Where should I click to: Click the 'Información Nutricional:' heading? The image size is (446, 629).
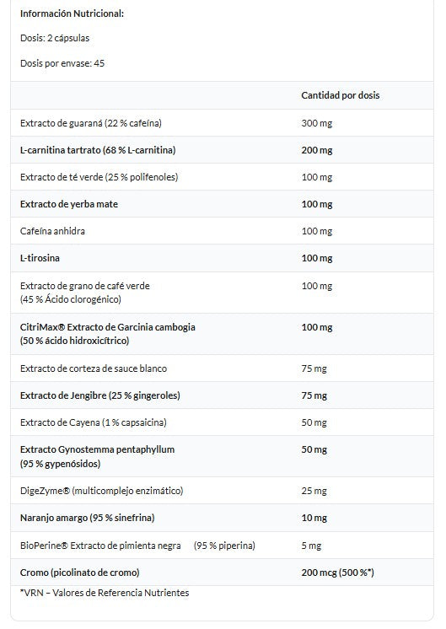pyautogui.click(x=72, y=13)
